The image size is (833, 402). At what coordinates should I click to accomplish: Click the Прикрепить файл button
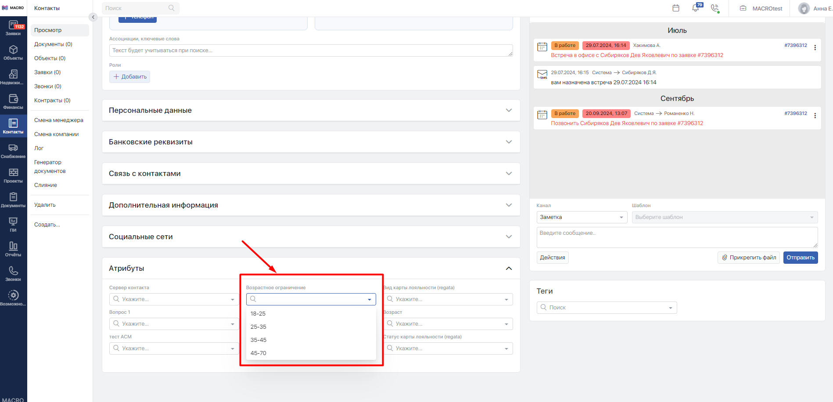(x=749, y=258)
